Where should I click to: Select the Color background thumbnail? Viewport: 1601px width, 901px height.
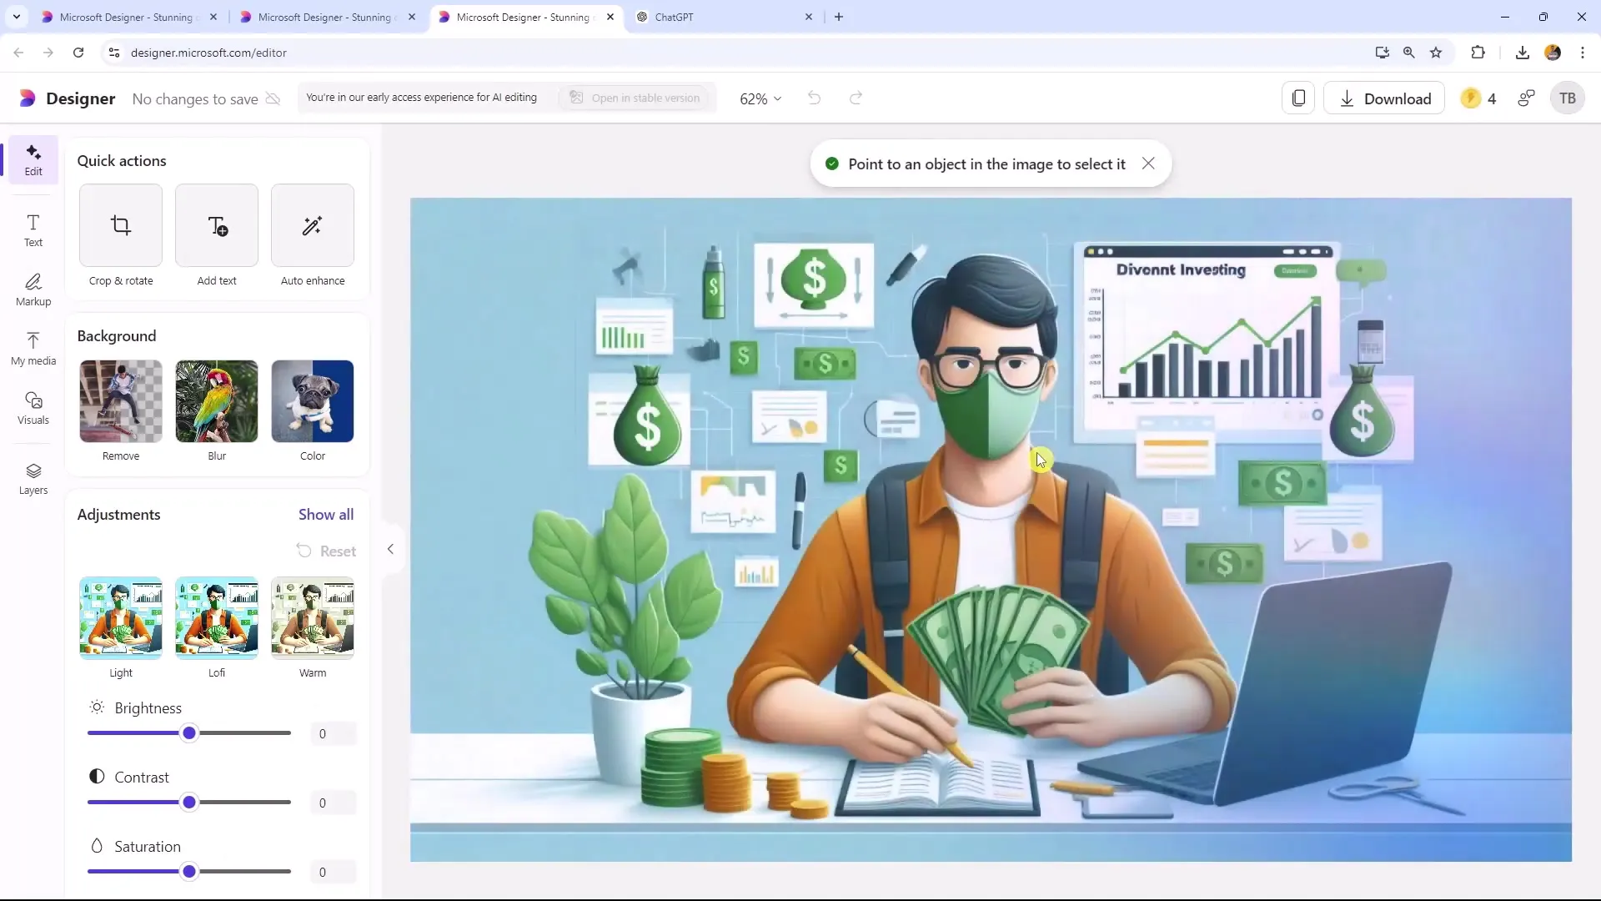tap(314, 400)
